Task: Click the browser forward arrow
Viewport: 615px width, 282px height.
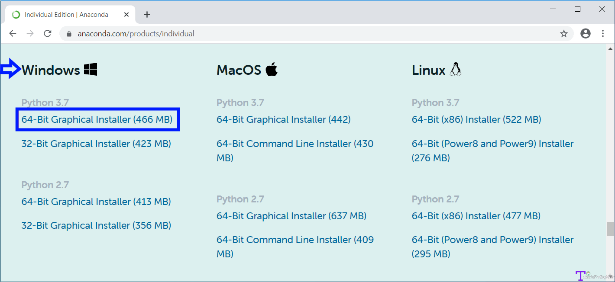Action: [x=30, y=33]
